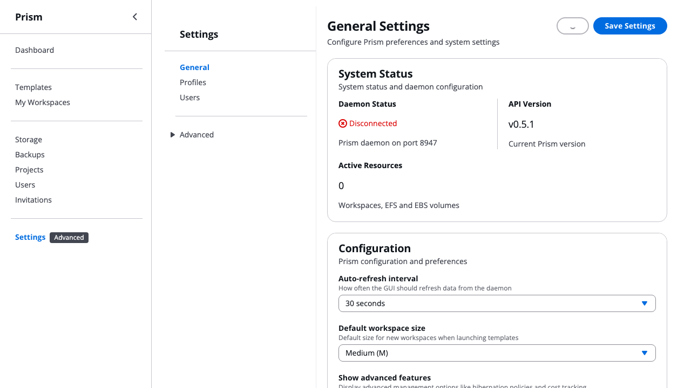Open the Dashboard page
Screen dimensions: 691x388
(x=35, y=50)
